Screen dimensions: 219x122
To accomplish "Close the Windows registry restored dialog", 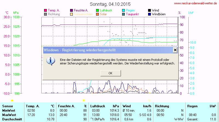I will point(175,50).
